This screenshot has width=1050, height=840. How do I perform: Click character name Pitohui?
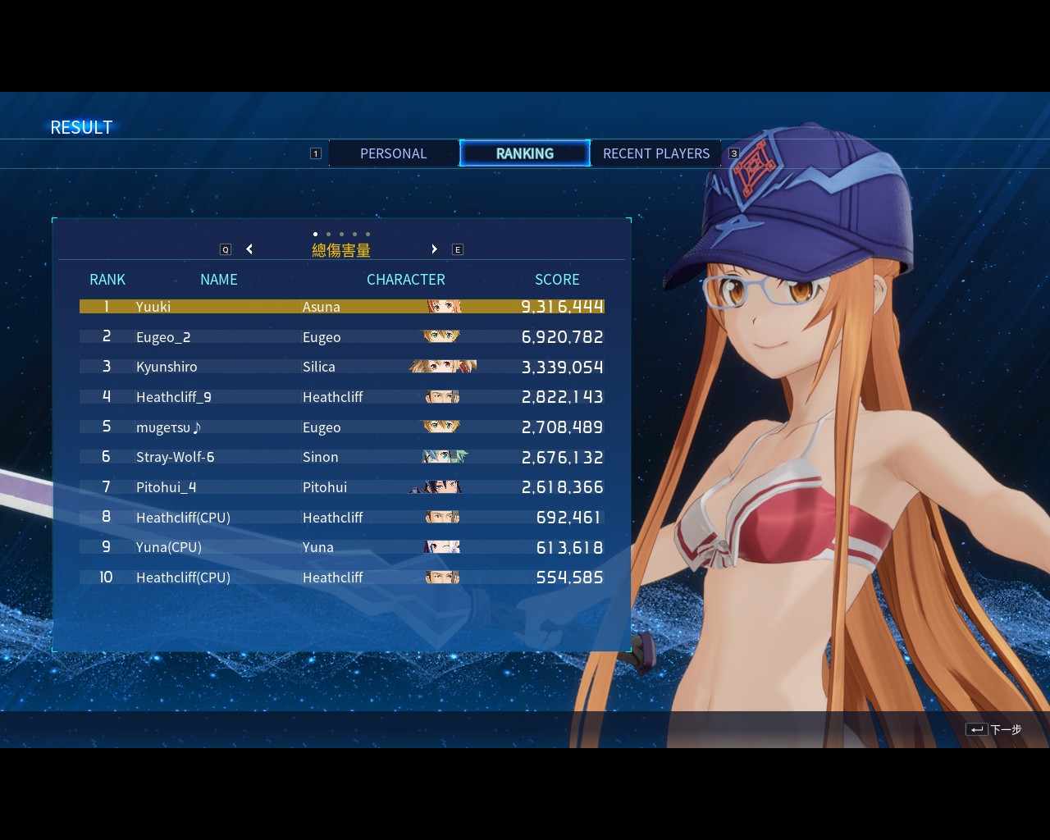pos(325,487)
